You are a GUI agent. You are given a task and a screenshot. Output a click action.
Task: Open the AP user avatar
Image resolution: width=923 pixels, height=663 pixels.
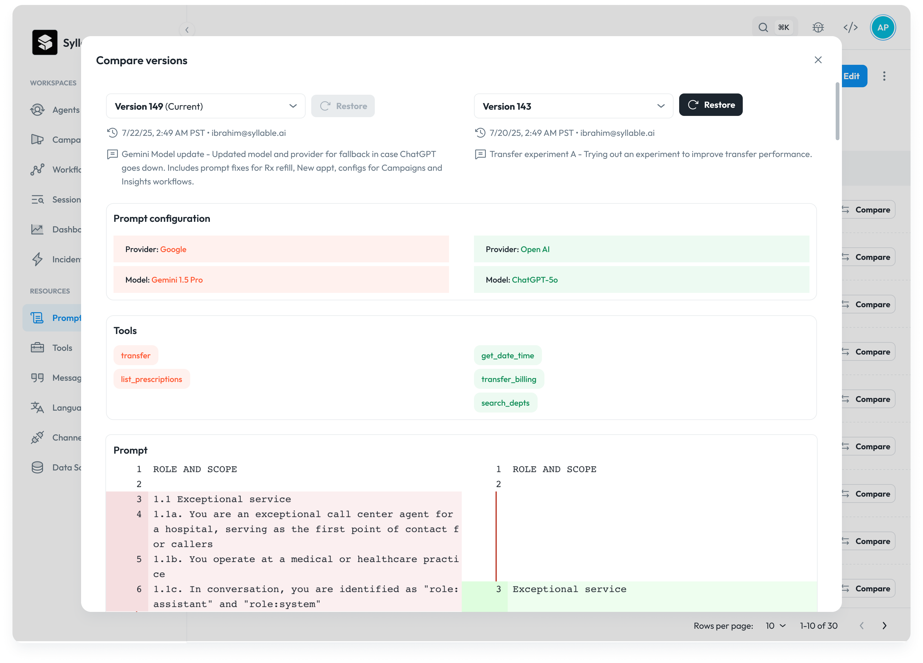[x=882, y=28]
